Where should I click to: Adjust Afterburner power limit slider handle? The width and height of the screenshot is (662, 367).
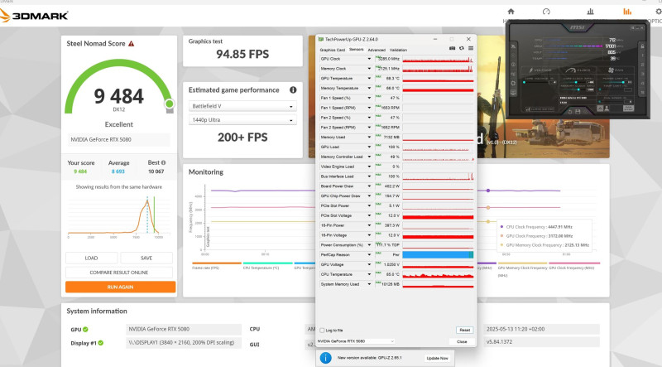pyautogui.click(x=623, y=83)
